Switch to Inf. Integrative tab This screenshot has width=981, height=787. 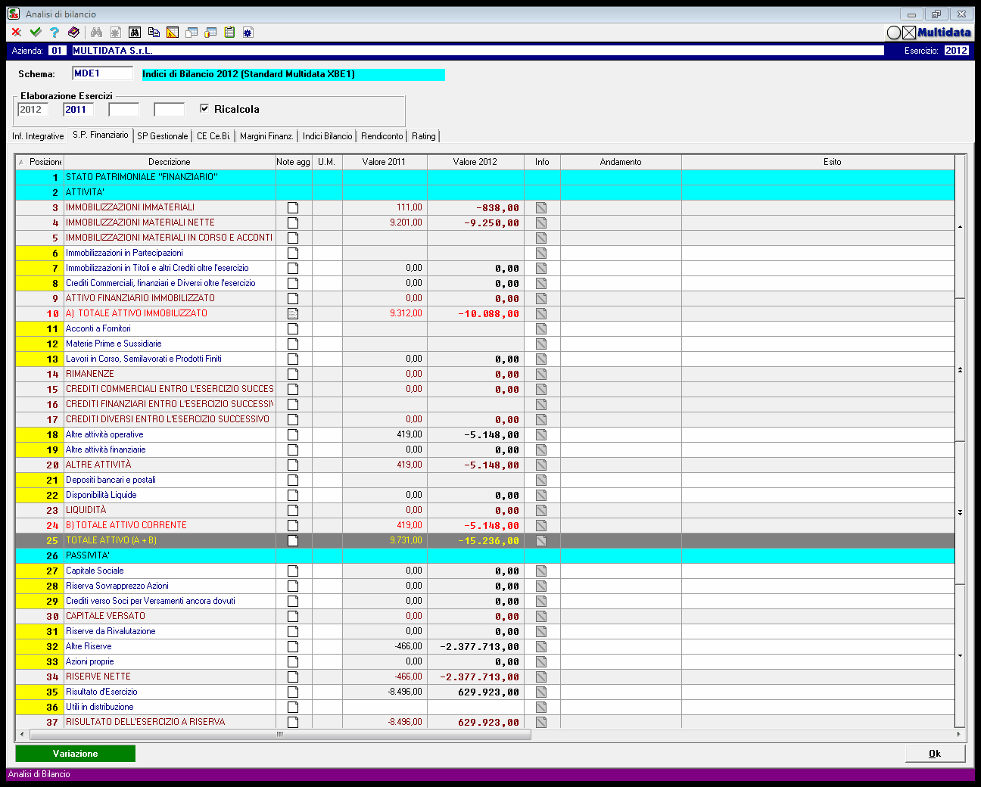38,136
